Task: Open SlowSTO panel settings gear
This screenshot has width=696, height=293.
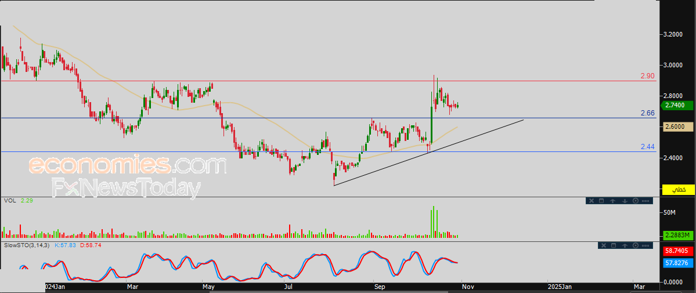Action: click(635, 245)
